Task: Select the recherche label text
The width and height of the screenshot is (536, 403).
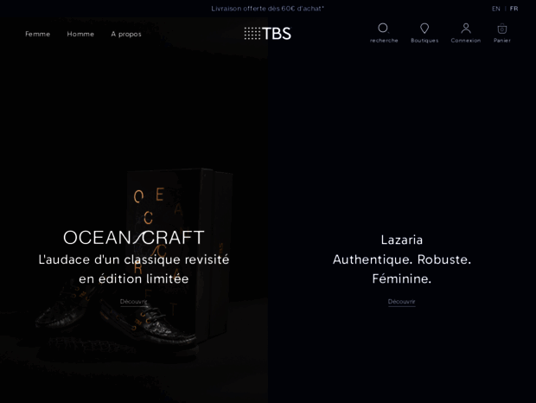Action: coord(384,41)
